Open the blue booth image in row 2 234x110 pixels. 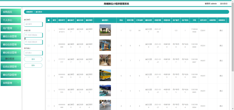pos(105,45)
